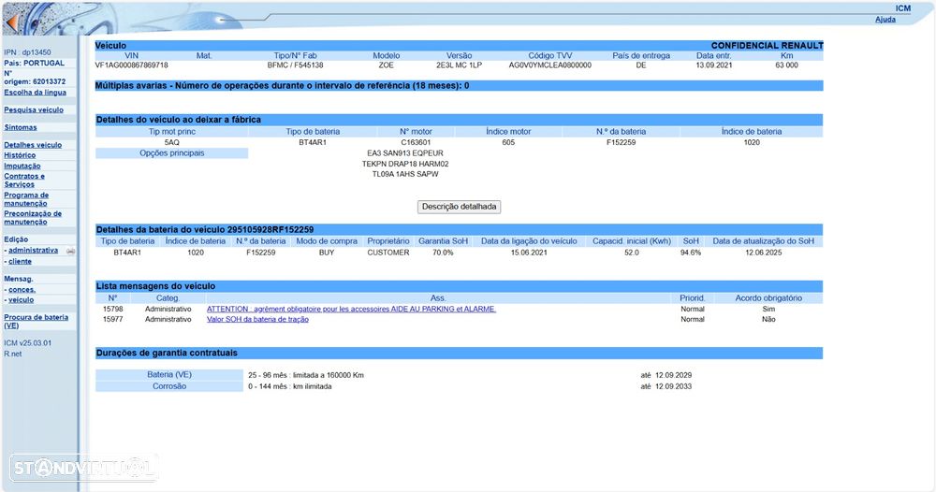Open the Sintomas menu item

(x=21, y=127)
